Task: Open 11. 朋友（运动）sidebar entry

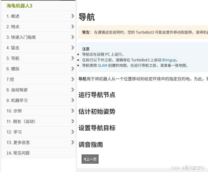Action: pos(38,121)
